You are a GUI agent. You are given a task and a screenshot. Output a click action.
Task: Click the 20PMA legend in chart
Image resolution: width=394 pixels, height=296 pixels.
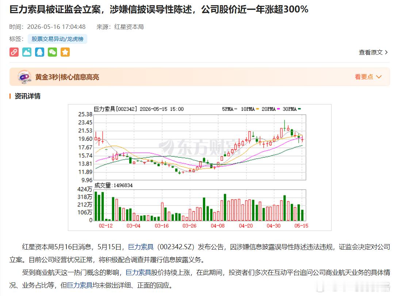coord(271,109)
